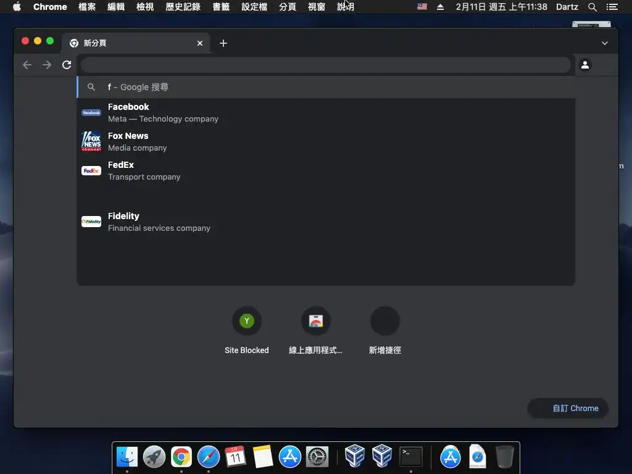Open the 線上應用程式 shortcut
The image size is (632, 474).
[315, 330]
